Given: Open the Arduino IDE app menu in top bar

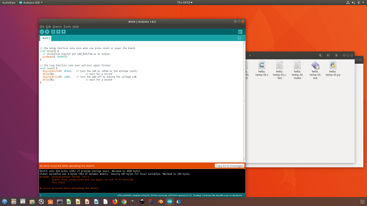Looking at the screenshot, I should pyautogui.click(x=31, y=3).
